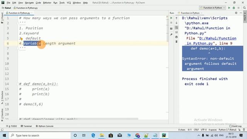The image size is (247, 139).
Task: Open Task View on taskbar
Action: point(84,136)
